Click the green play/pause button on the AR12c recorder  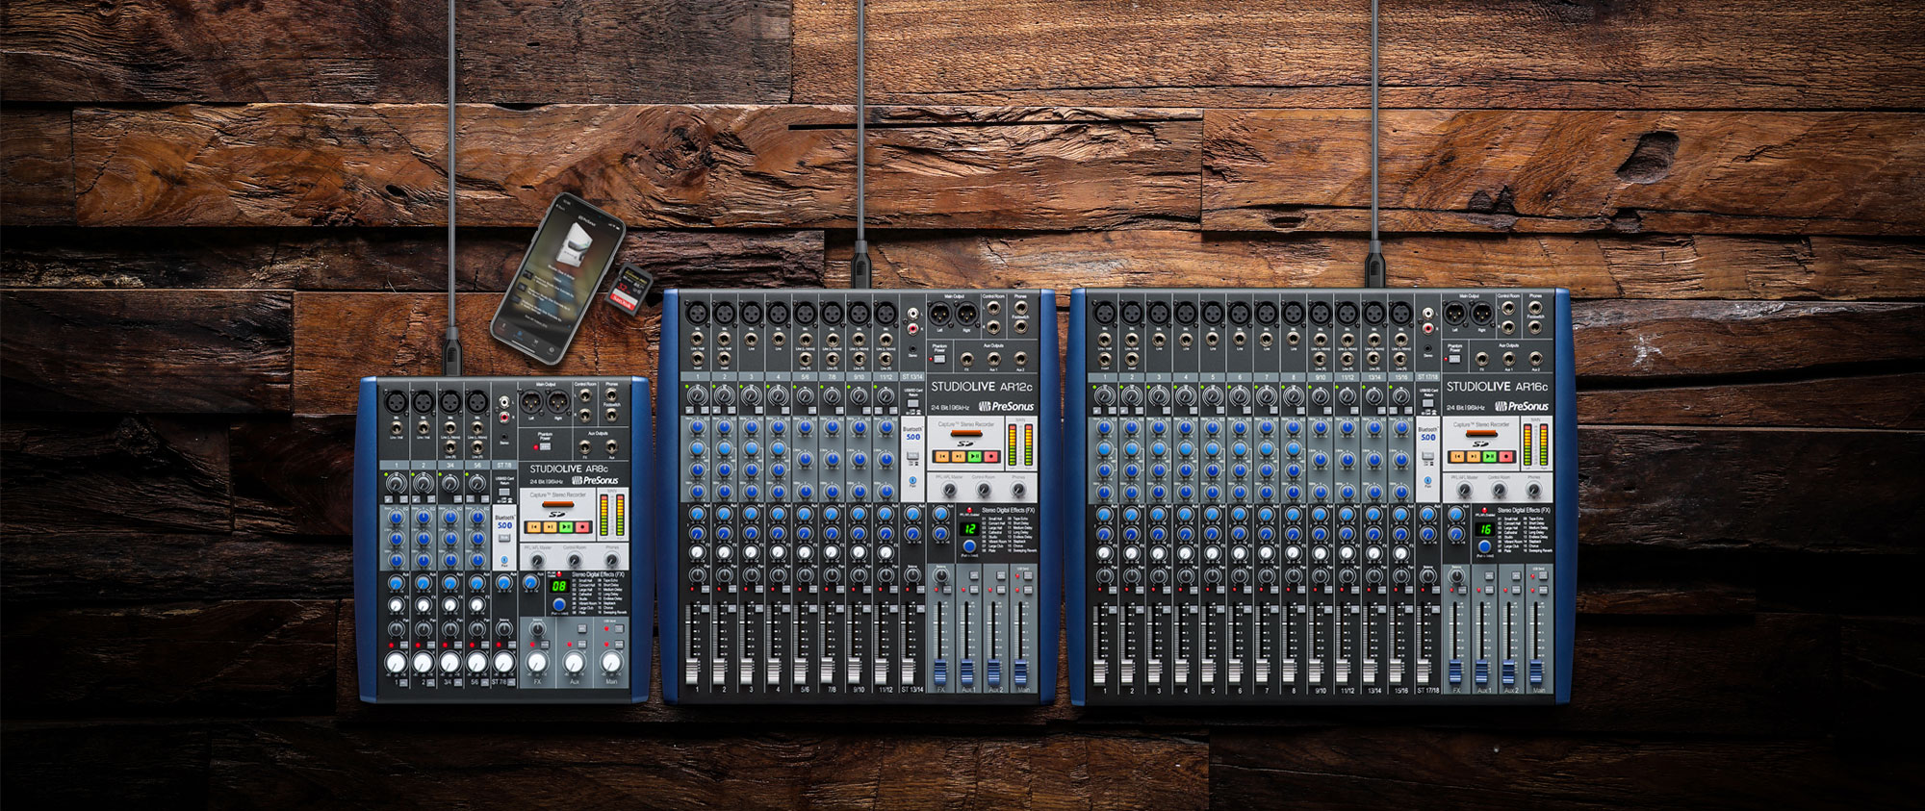point(975,456)
